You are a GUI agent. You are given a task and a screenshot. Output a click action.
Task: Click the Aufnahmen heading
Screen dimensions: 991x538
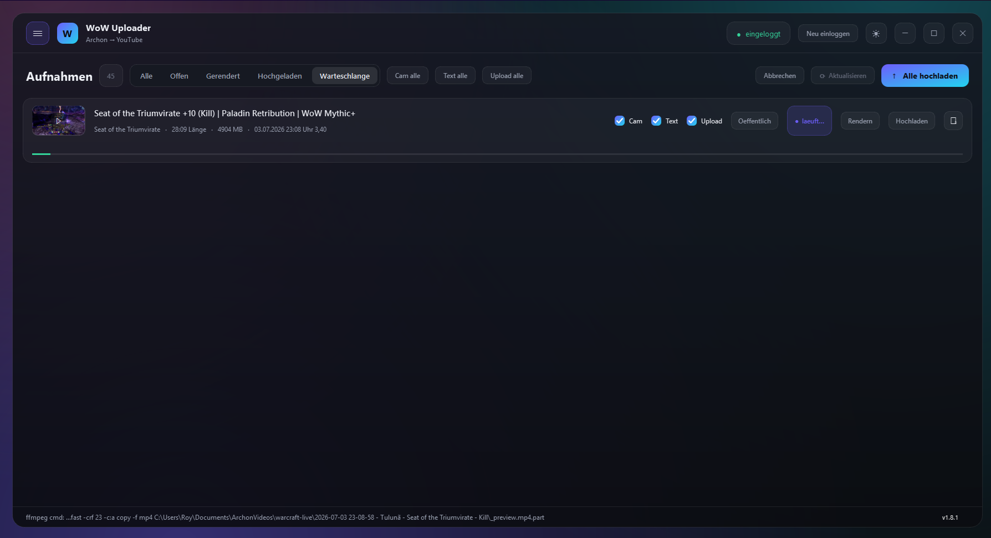59,76
